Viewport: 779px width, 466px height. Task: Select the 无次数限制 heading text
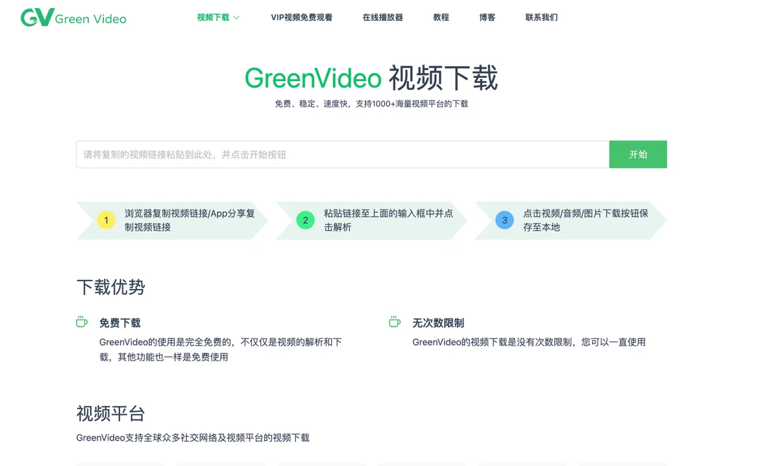(438, 323)
